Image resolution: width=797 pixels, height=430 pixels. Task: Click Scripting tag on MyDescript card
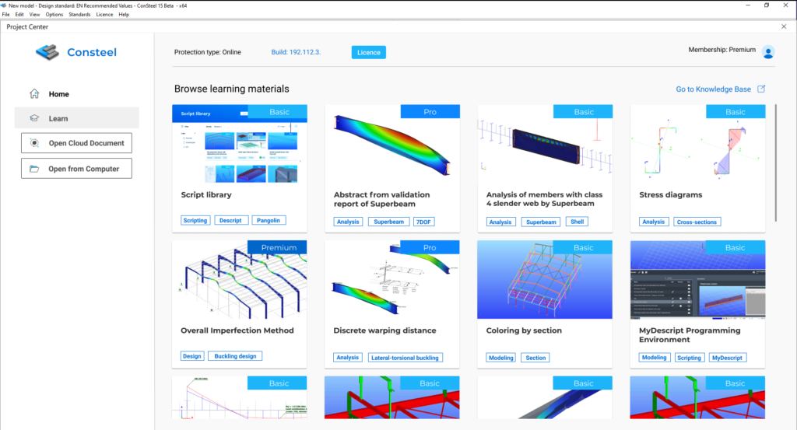point(689,358)
